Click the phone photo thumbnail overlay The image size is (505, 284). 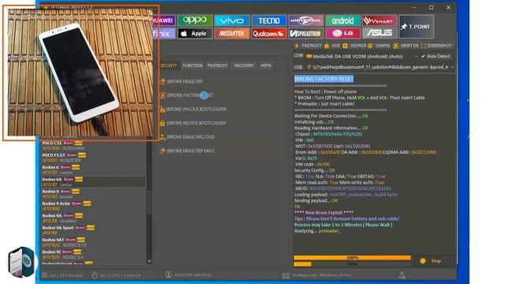(x=80, y=73)
